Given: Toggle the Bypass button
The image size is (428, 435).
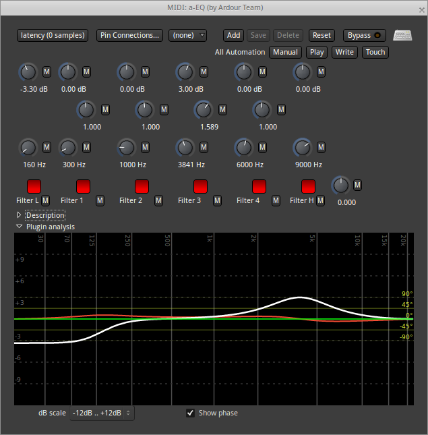Looking at the screenshot, I should pos(364,36).
